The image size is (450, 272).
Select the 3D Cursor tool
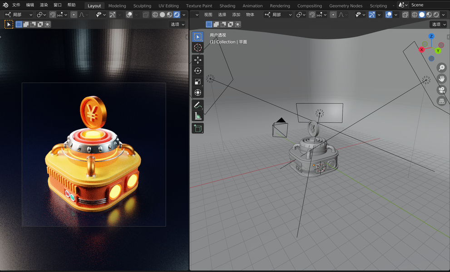(x=198, y=48)
